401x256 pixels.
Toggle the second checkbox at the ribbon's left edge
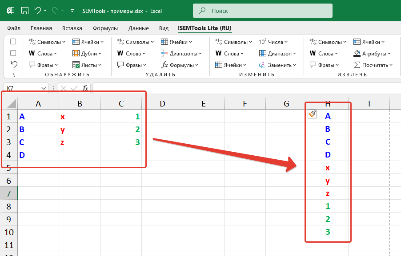pyautogui.click(x=13, y=53)
